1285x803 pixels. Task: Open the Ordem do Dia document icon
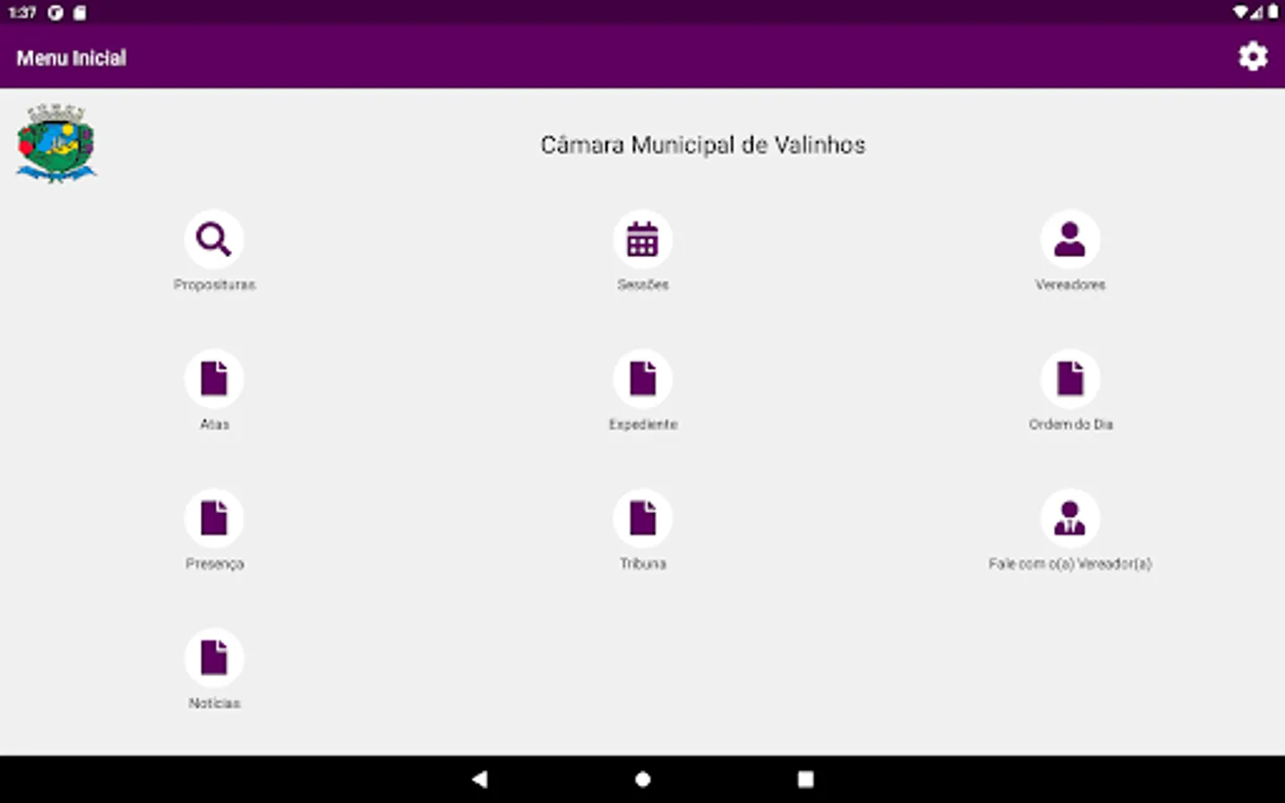(1070, 378)
